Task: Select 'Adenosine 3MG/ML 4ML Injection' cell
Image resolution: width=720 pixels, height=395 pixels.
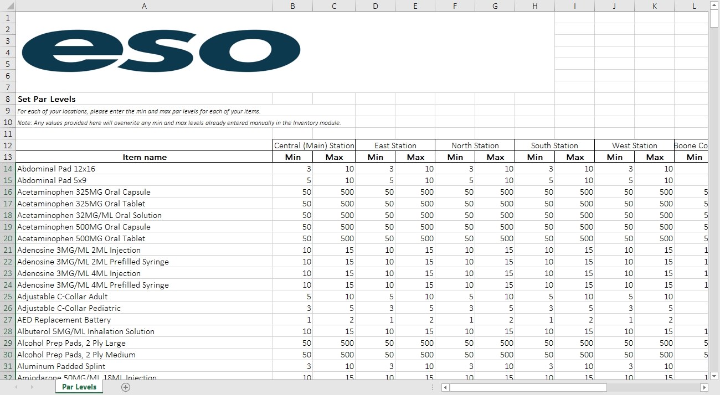Action: click(144, 273)
